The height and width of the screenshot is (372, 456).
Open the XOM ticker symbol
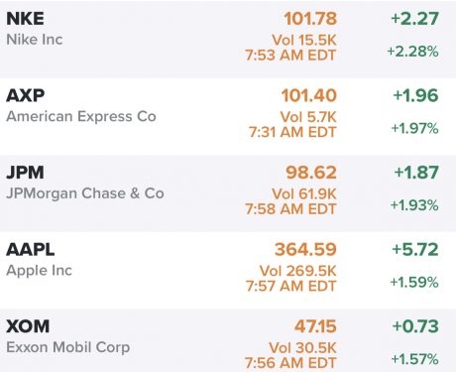coord(28,326)
